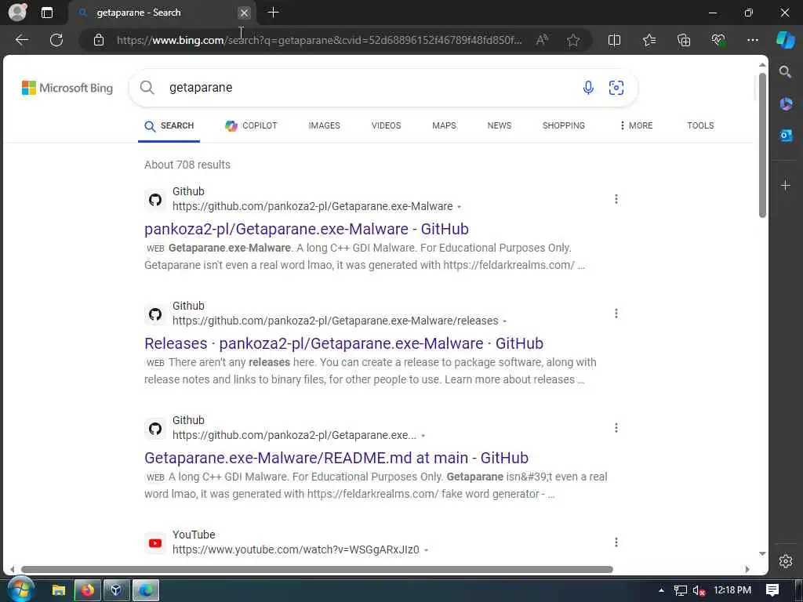Open Collections panel
The image size is (803, 602).
(x=684, y=40)
